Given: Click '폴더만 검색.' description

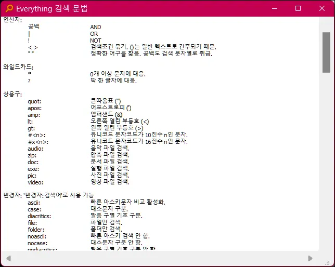Looking at the screenshot, I should point(106,229).
